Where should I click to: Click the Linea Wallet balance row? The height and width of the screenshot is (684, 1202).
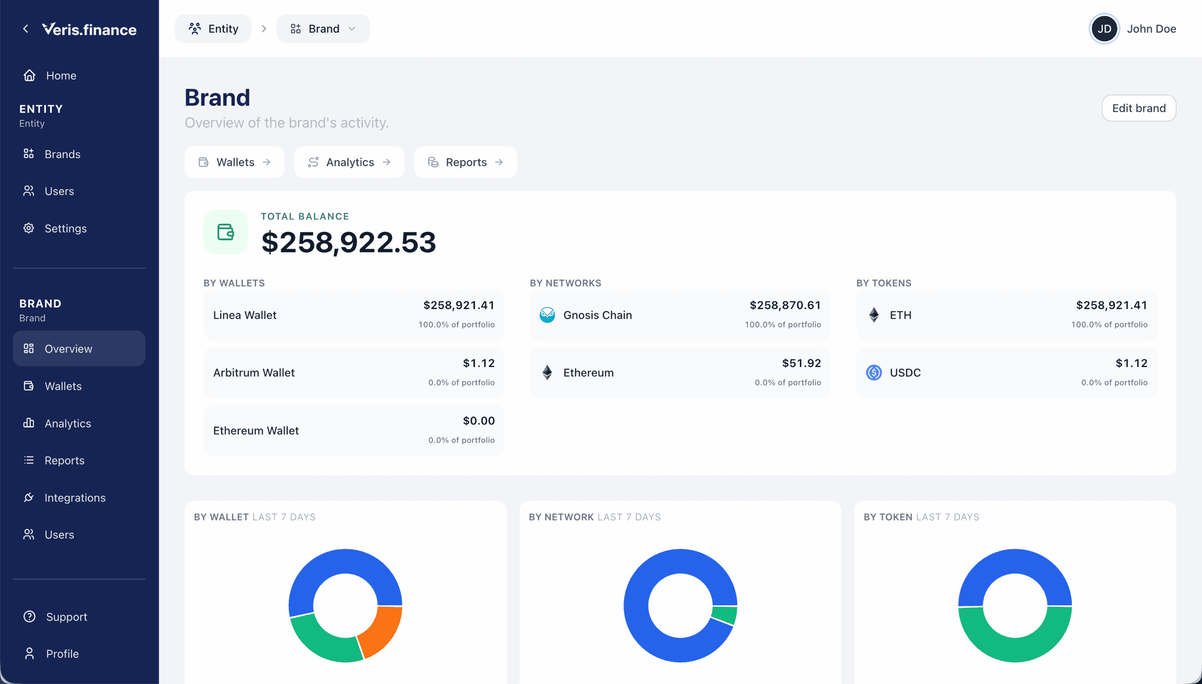click(x=353, y=314)
